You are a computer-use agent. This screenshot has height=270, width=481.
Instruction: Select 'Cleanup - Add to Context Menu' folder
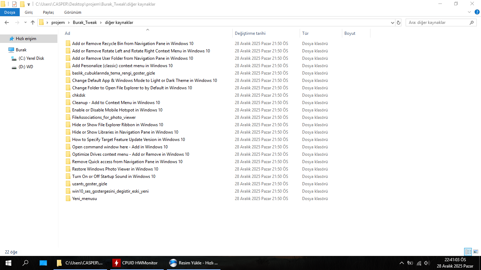pos(116,103)
